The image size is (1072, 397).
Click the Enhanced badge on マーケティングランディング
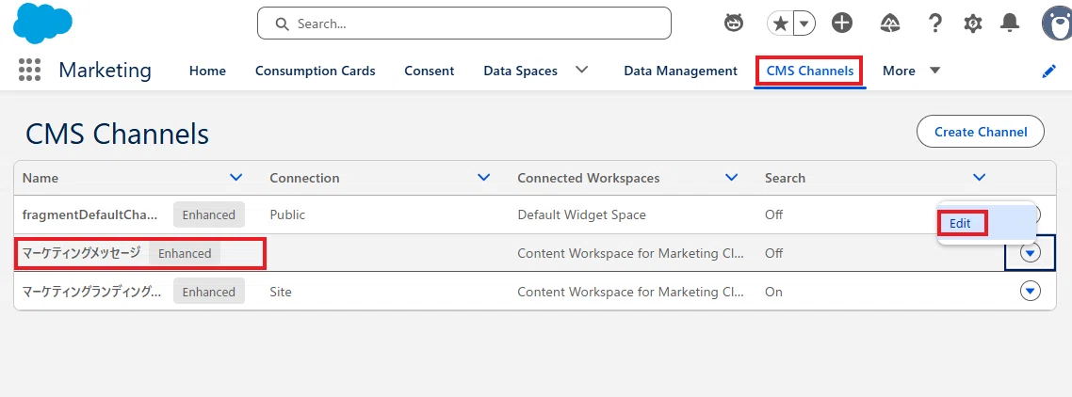[x=208, y=292]
